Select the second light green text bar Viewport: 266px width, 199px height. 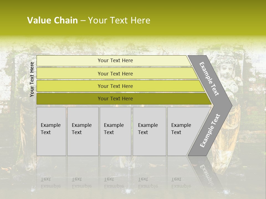click(115, 74)
